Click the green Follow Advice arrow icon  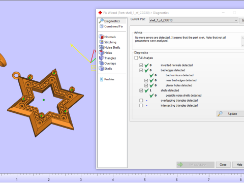coord(180,165)
